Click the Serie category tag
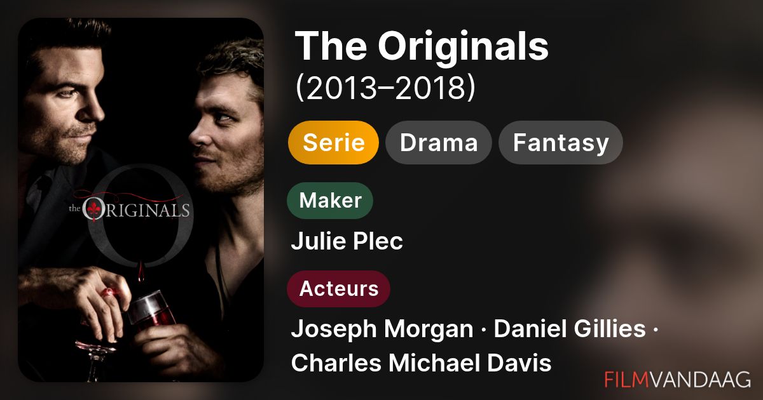This screenshot has height=400, width=763. pyautogui.click(x=333, y=143)
